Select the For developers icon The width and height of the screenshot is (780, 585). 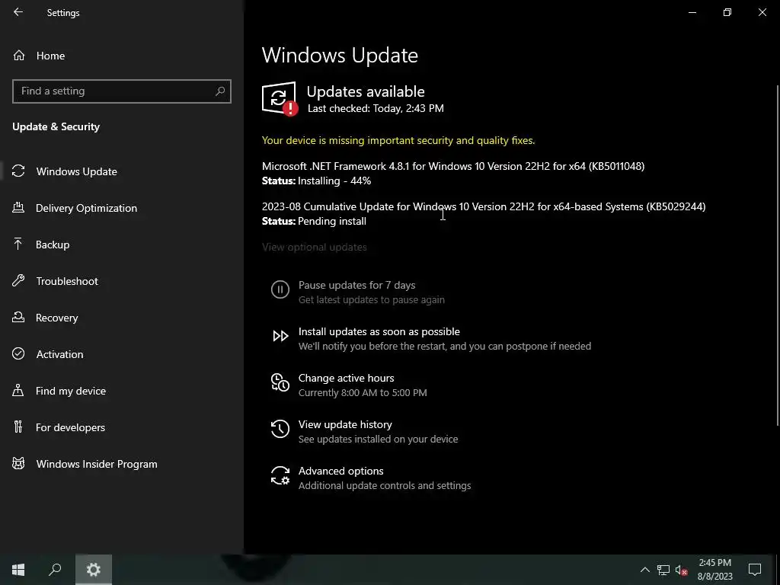18,427
